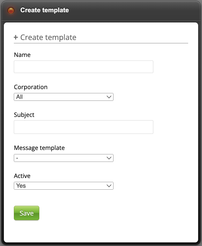Click the 'Yes' value in Active select
The width and height of the screenshot is (202, 246).
pos(21,186)
